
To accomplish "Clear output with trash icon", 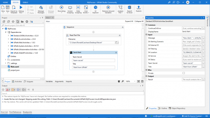I will pos(33,90).
